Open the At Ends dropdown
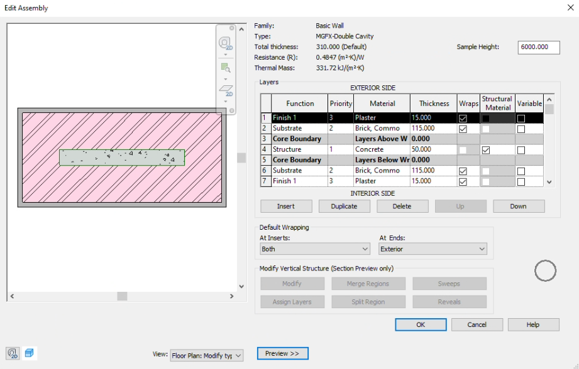This screenshot has width=579, height=369. pyautogui.click(x=433, y=249)
